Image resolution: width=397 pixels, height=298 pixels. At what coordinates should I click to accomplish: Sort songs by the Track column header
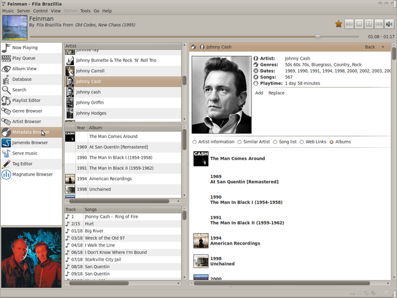click(x=74, y=209)
